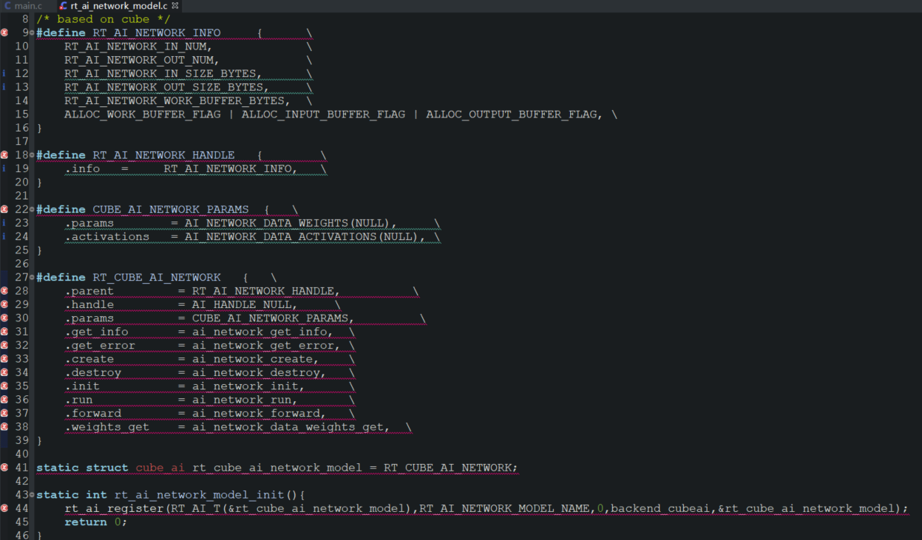Click the error marker beside line 28

(x=6, y=290)
